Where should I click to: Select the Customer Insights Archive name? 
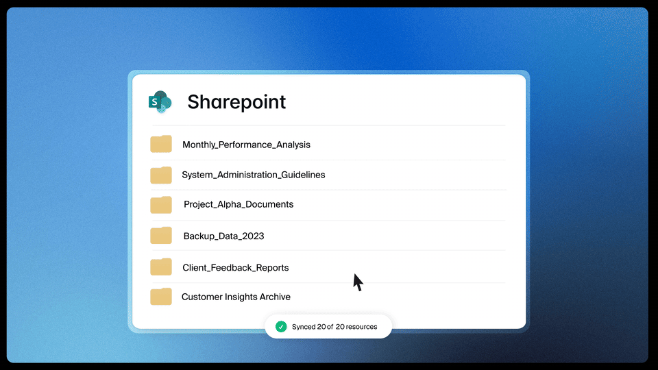(x=236, y=297)
